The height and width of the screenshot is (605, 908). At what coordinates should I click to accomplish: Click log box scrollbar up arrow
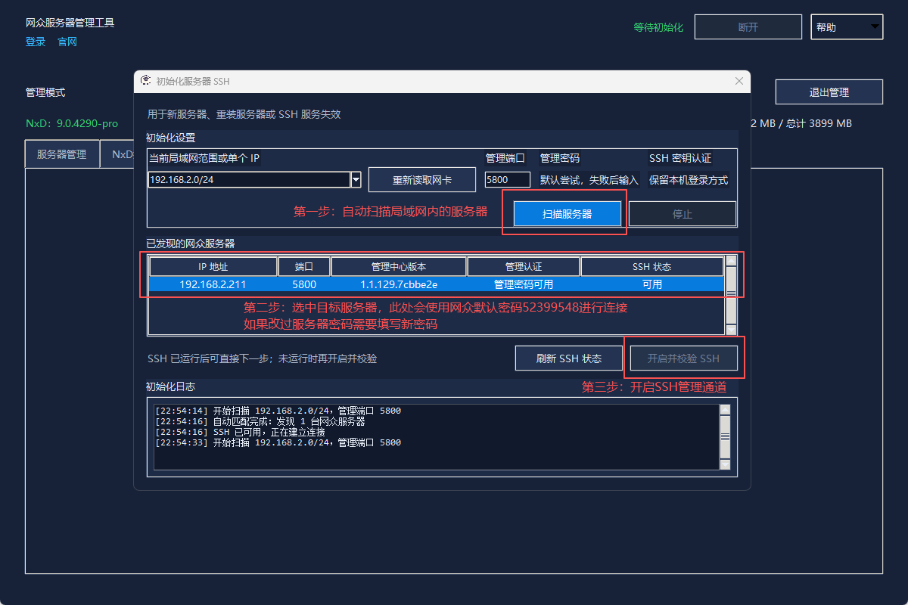(x=725, y=410)
